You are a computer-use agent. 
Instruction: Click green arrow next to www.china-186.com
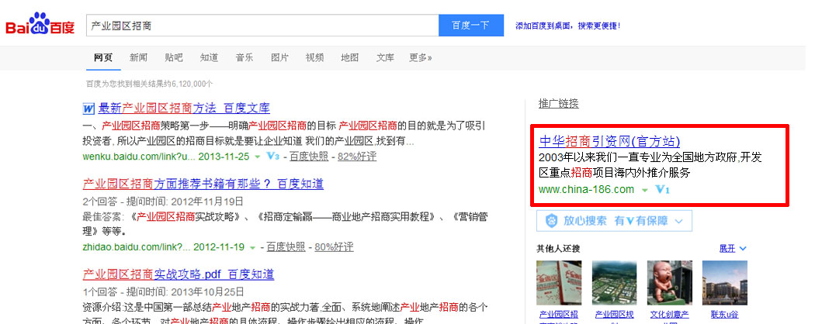[645, 190]
